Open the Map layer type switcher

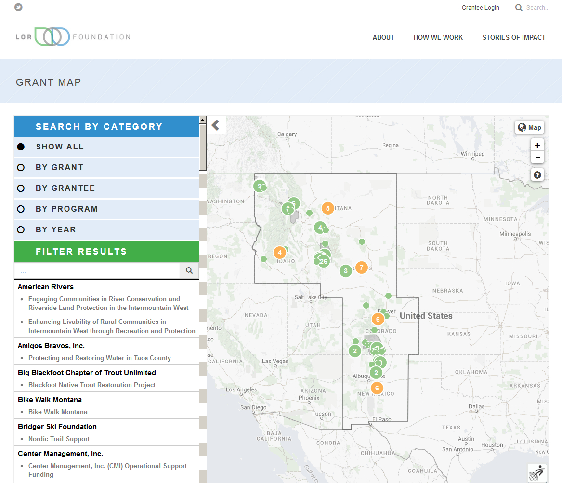point(530,127)
